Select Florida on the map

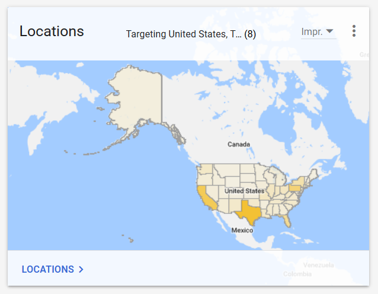[286, 220]
